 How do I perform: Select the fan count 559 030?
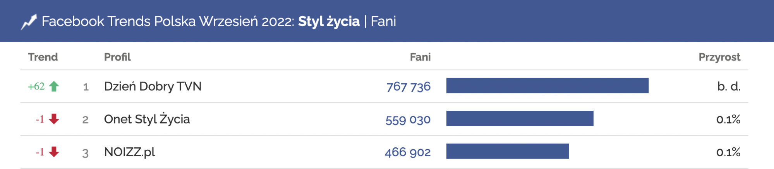click(x=408, y=120)
